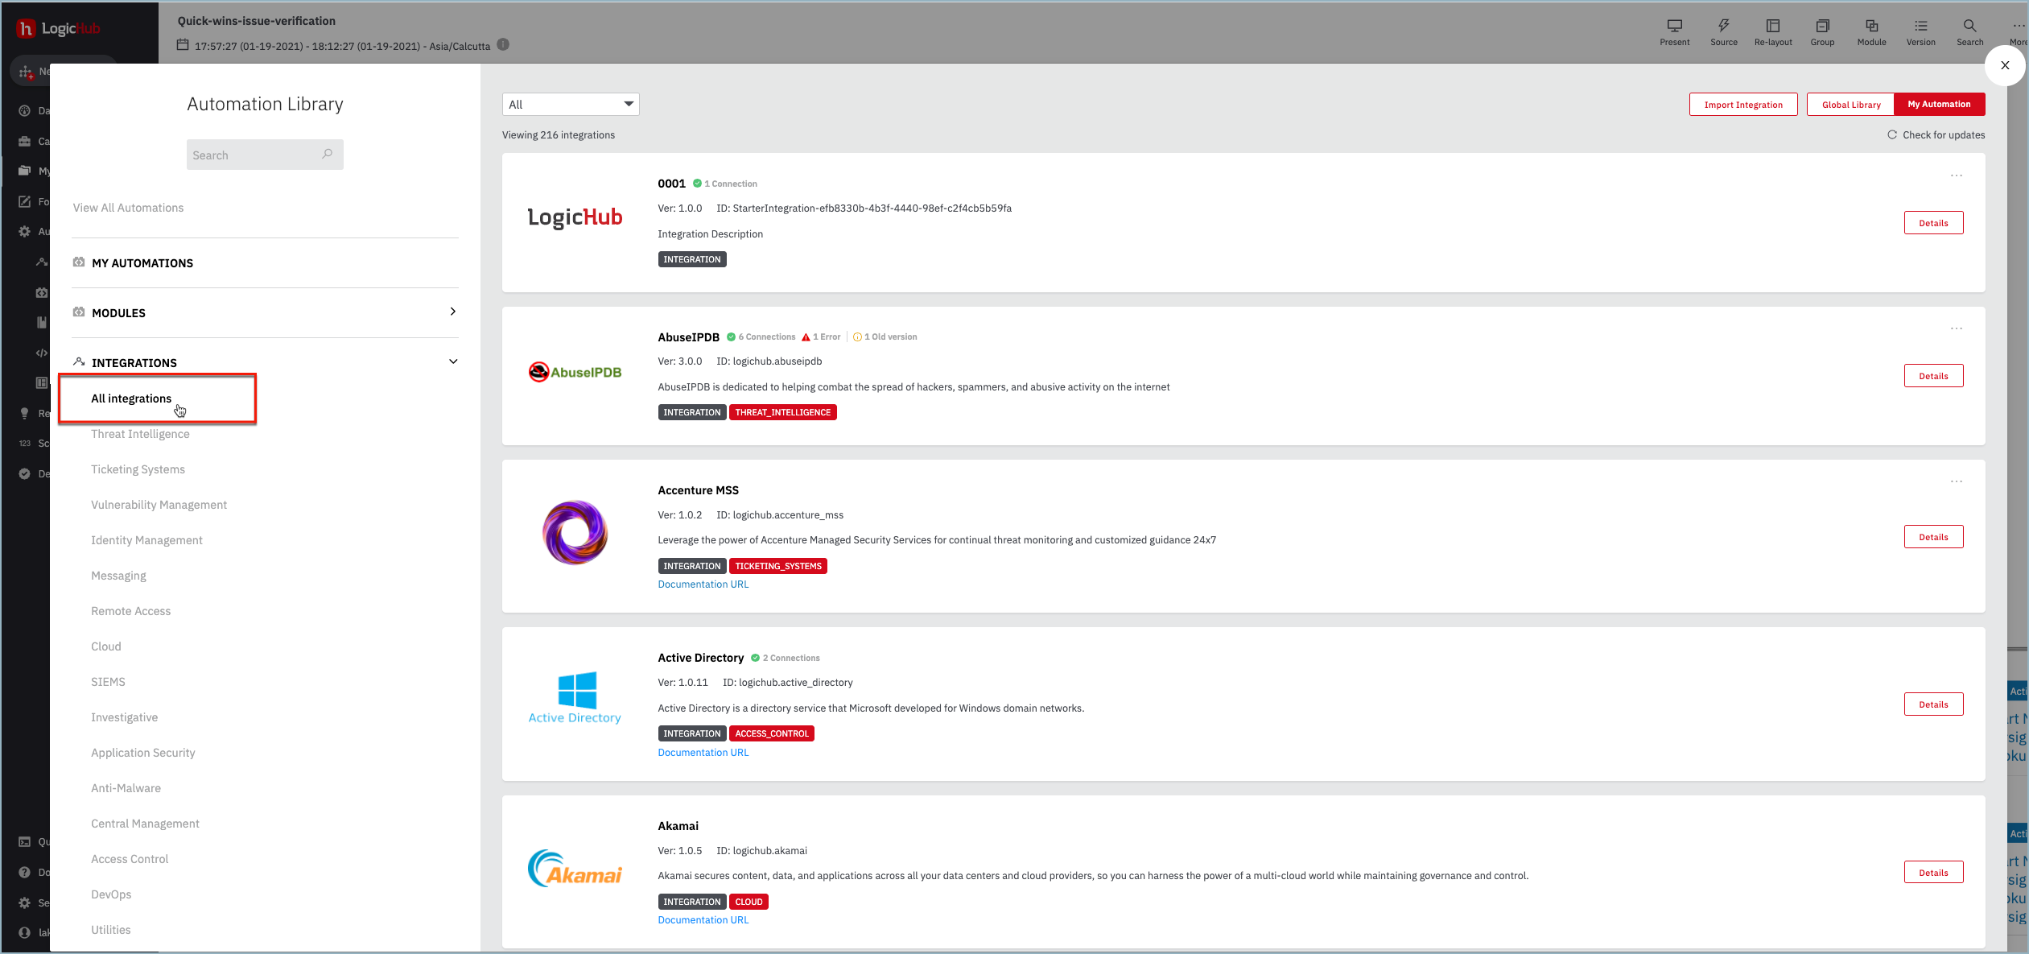Click the info icon beside time range
Image resolution: width=2029 pixels, height=954 pixels.
pos(503,45)
